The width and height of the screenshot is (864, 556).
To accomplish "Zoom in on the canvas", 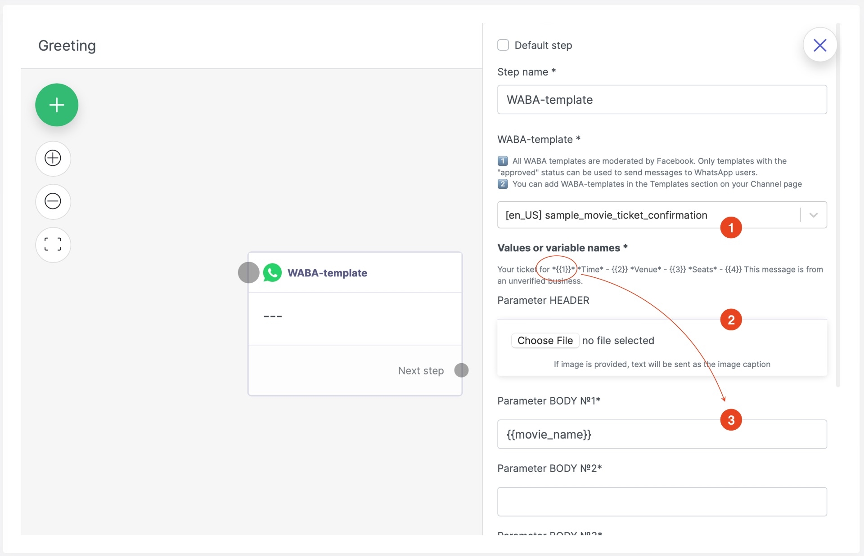I will tap(53, 158).
